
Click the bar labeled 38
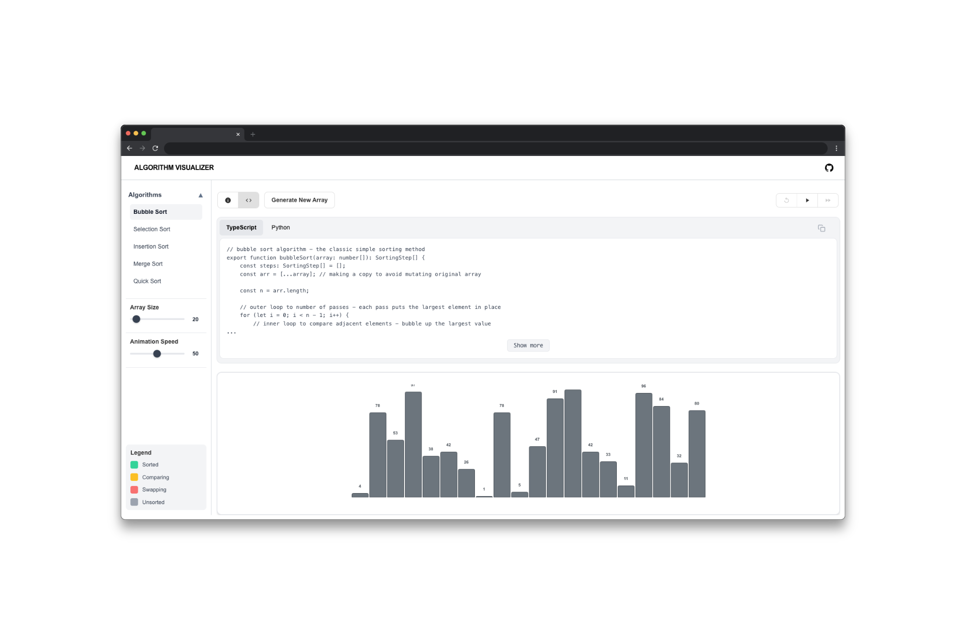pyautogui.click(x=431, y=477)
